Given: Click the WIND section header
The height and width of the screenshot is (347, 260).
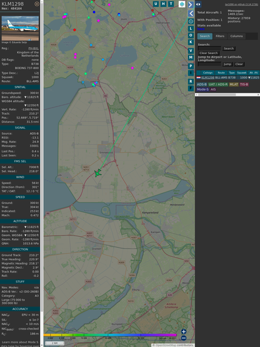Looking at the screenshot, I should (x=20, y=177).
